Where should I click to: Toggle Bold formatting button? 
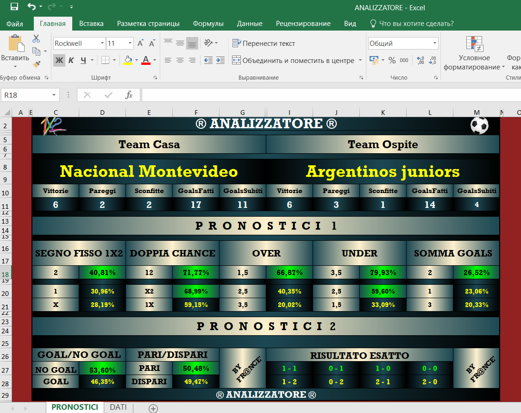point(59,60)
